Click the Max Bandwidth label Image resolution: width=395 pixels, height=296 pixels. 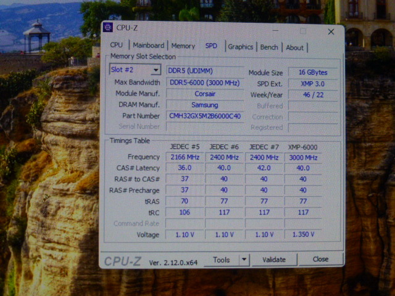pyautogui.click(x=137, y=82)
